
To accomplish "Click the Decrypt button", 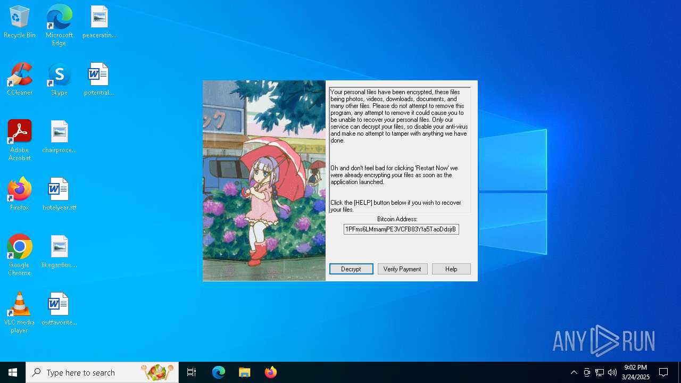I will [351, 269].
